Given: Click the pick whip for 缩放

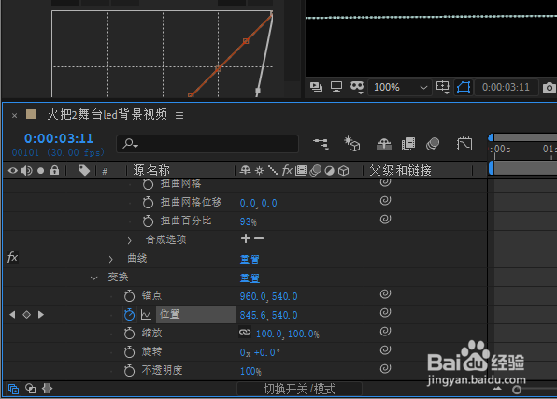Looking at the screenshot, I should [x=385, y=332].
